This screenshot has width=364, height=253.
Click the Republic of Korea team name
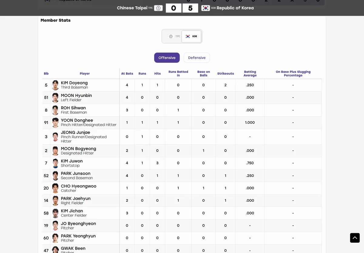235,8
